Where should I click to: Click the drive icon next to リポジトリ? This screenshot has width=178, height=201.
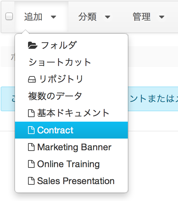(32, 79)
